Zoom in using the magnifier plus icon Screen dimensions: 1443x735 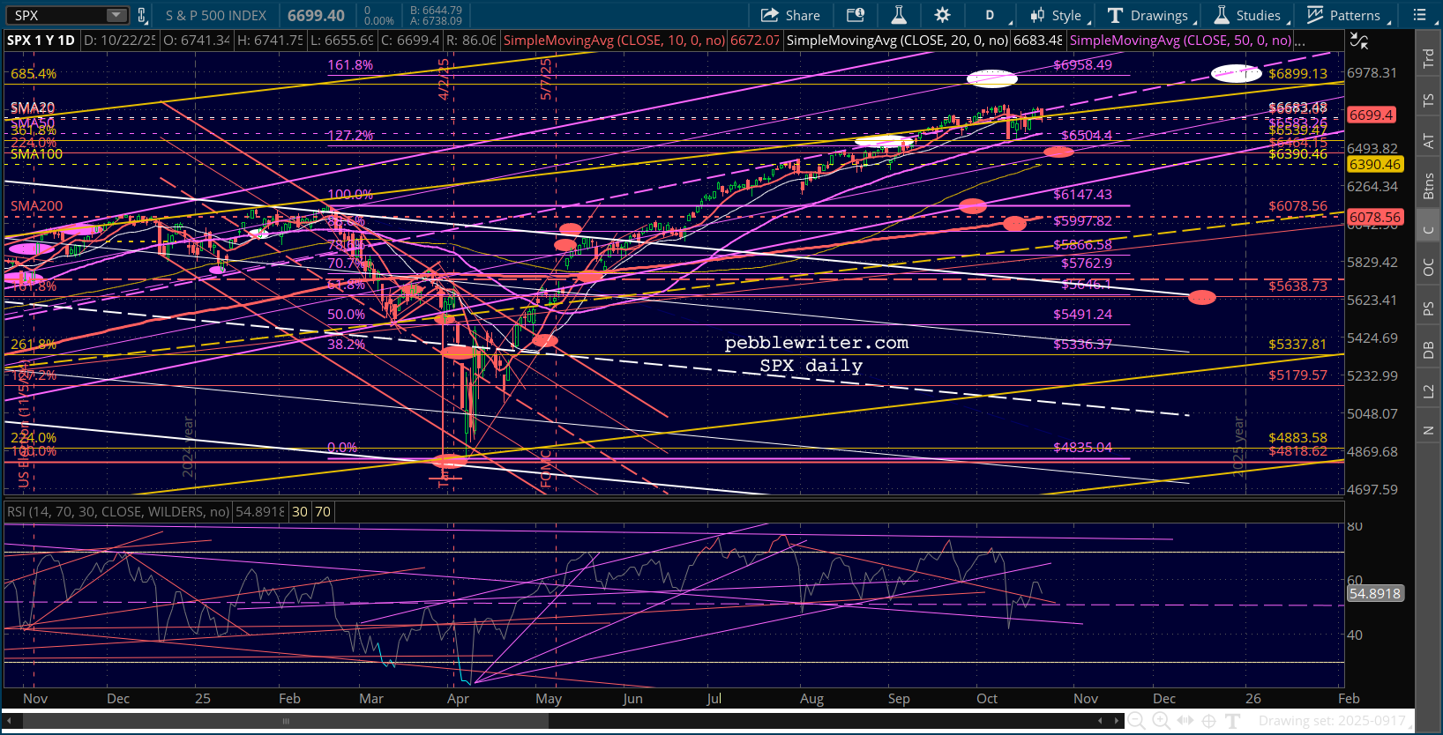point(1161,721)
